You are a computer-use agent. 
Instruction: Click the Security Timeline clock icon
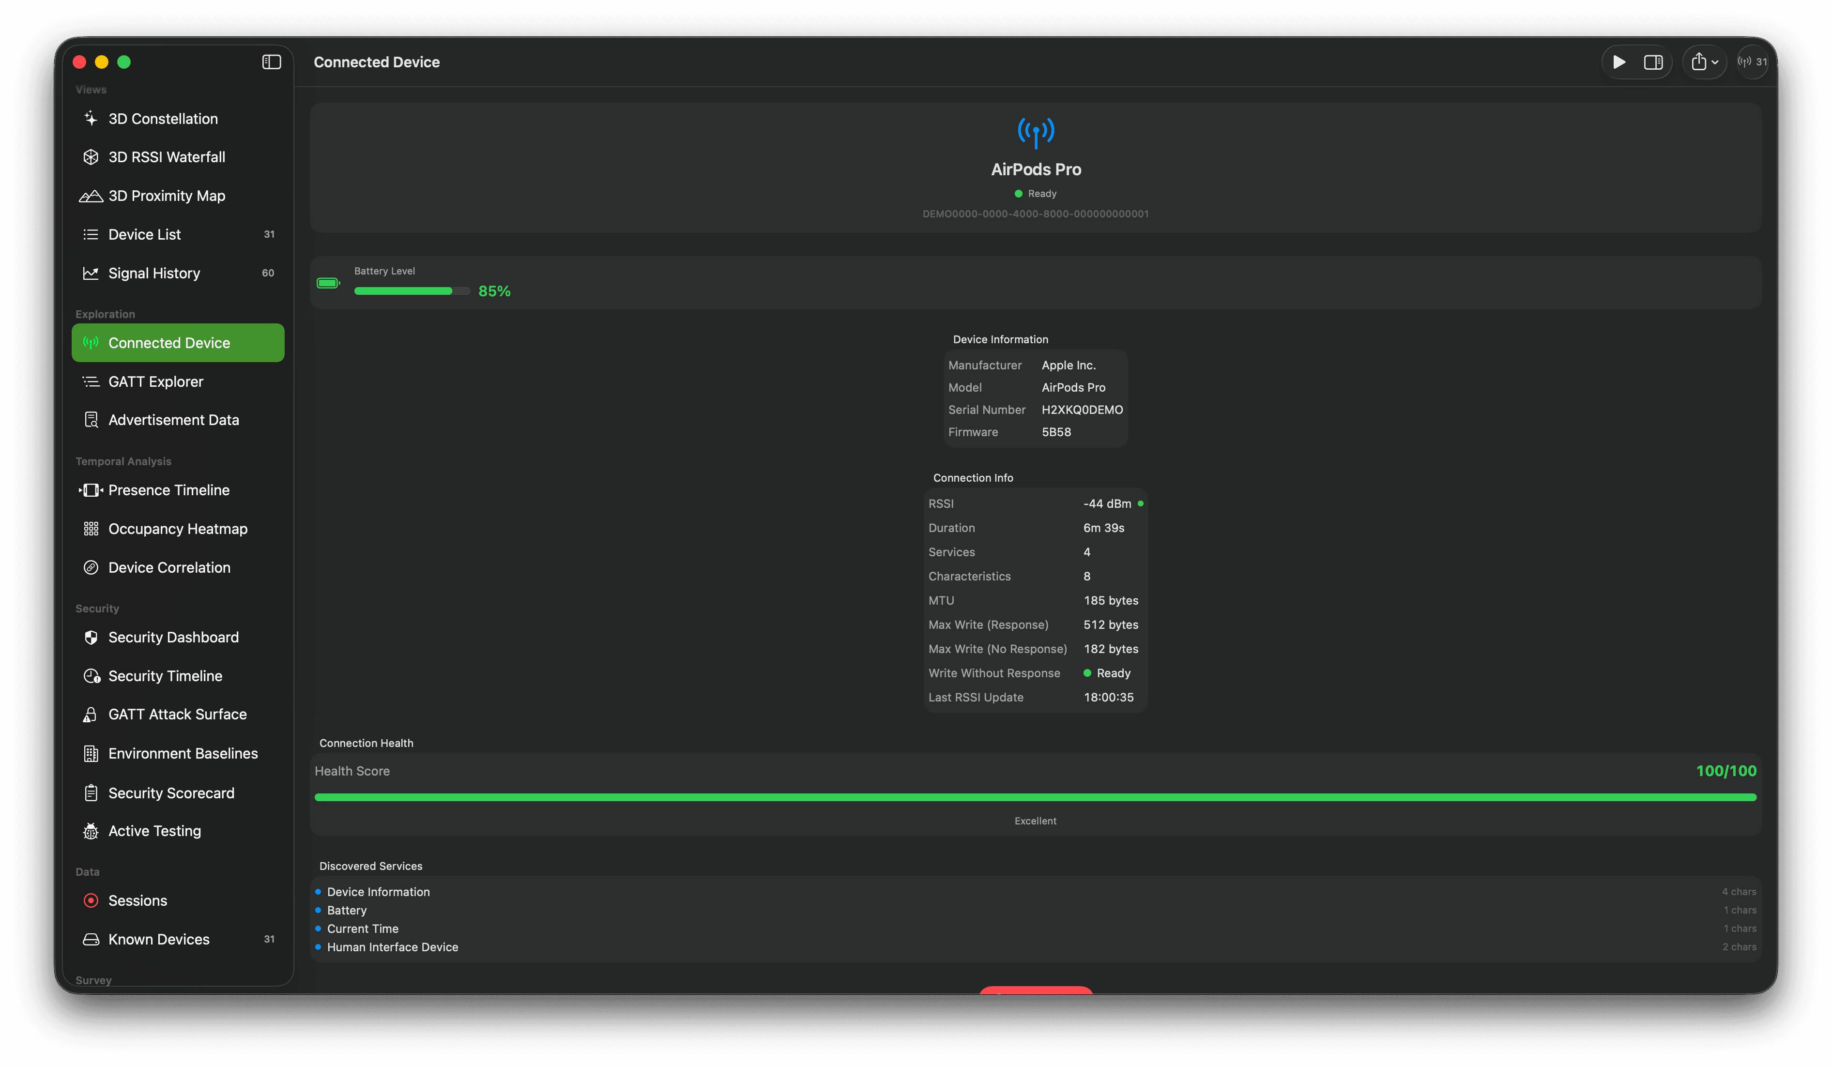(x=92, y=676)
